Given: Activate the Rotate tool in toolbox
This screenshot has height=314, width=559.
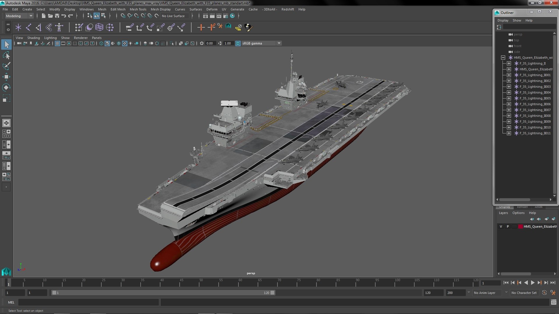Looking at the screenshot, I should pos(6,88).
